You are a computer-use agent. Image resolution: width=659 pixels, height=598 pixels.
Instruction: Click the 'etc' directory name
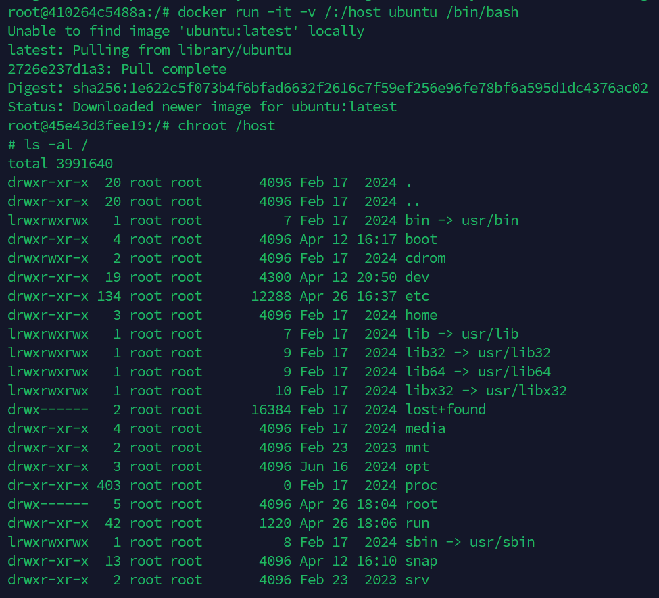pos(417,296)
